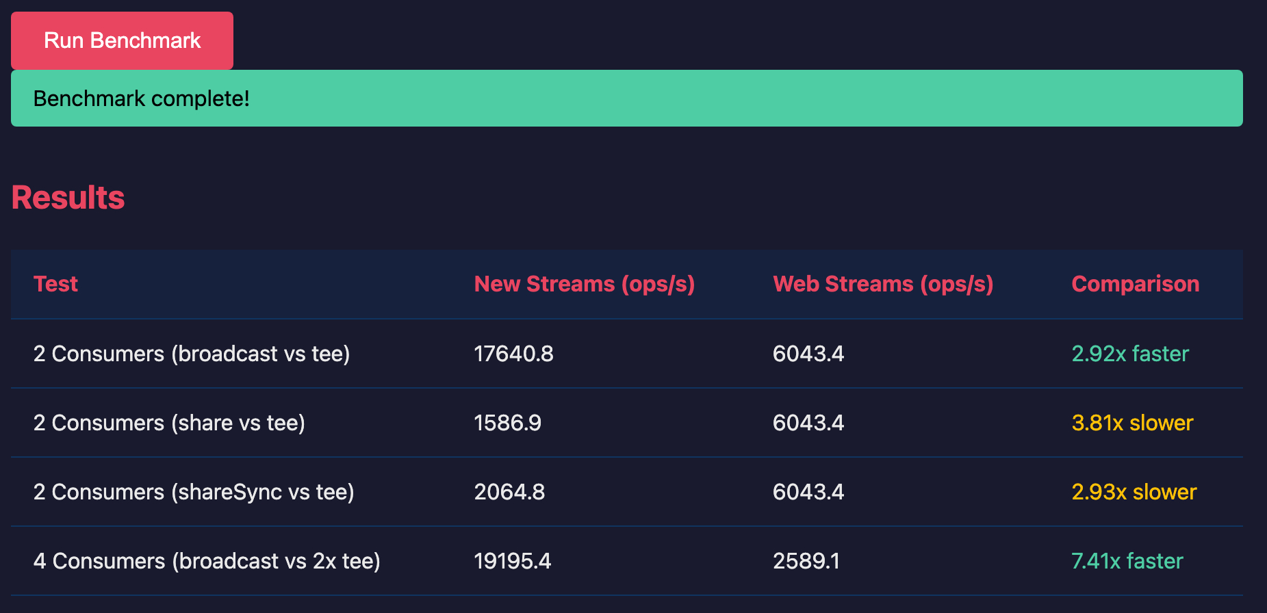Image resolution: width=1267 pixels, height=613 pixels.
Task: Click the 19195.4 New Streams value
Action: click(x=512, y=561)
